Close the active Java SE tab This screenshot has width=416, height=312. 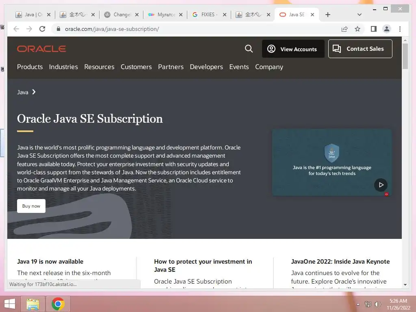pos(312,15)
